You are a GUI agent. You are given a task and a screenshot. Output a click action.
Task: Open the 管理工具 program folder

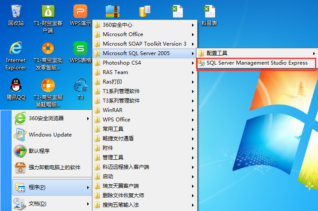coord(144,158)
